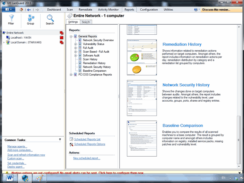
Task: Click Set credentials link
Action: tap(17, 163)
